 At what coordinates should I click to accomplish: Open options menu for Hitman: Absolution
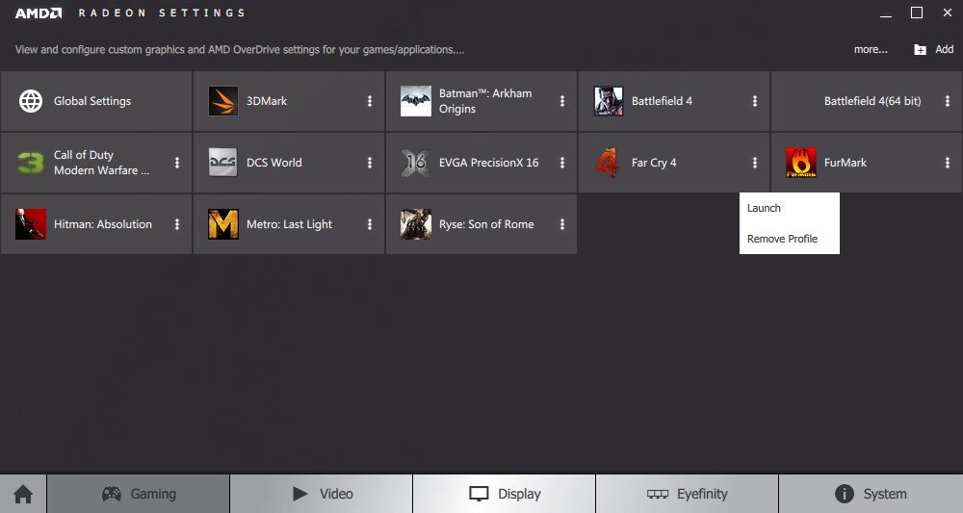[177, 224]
